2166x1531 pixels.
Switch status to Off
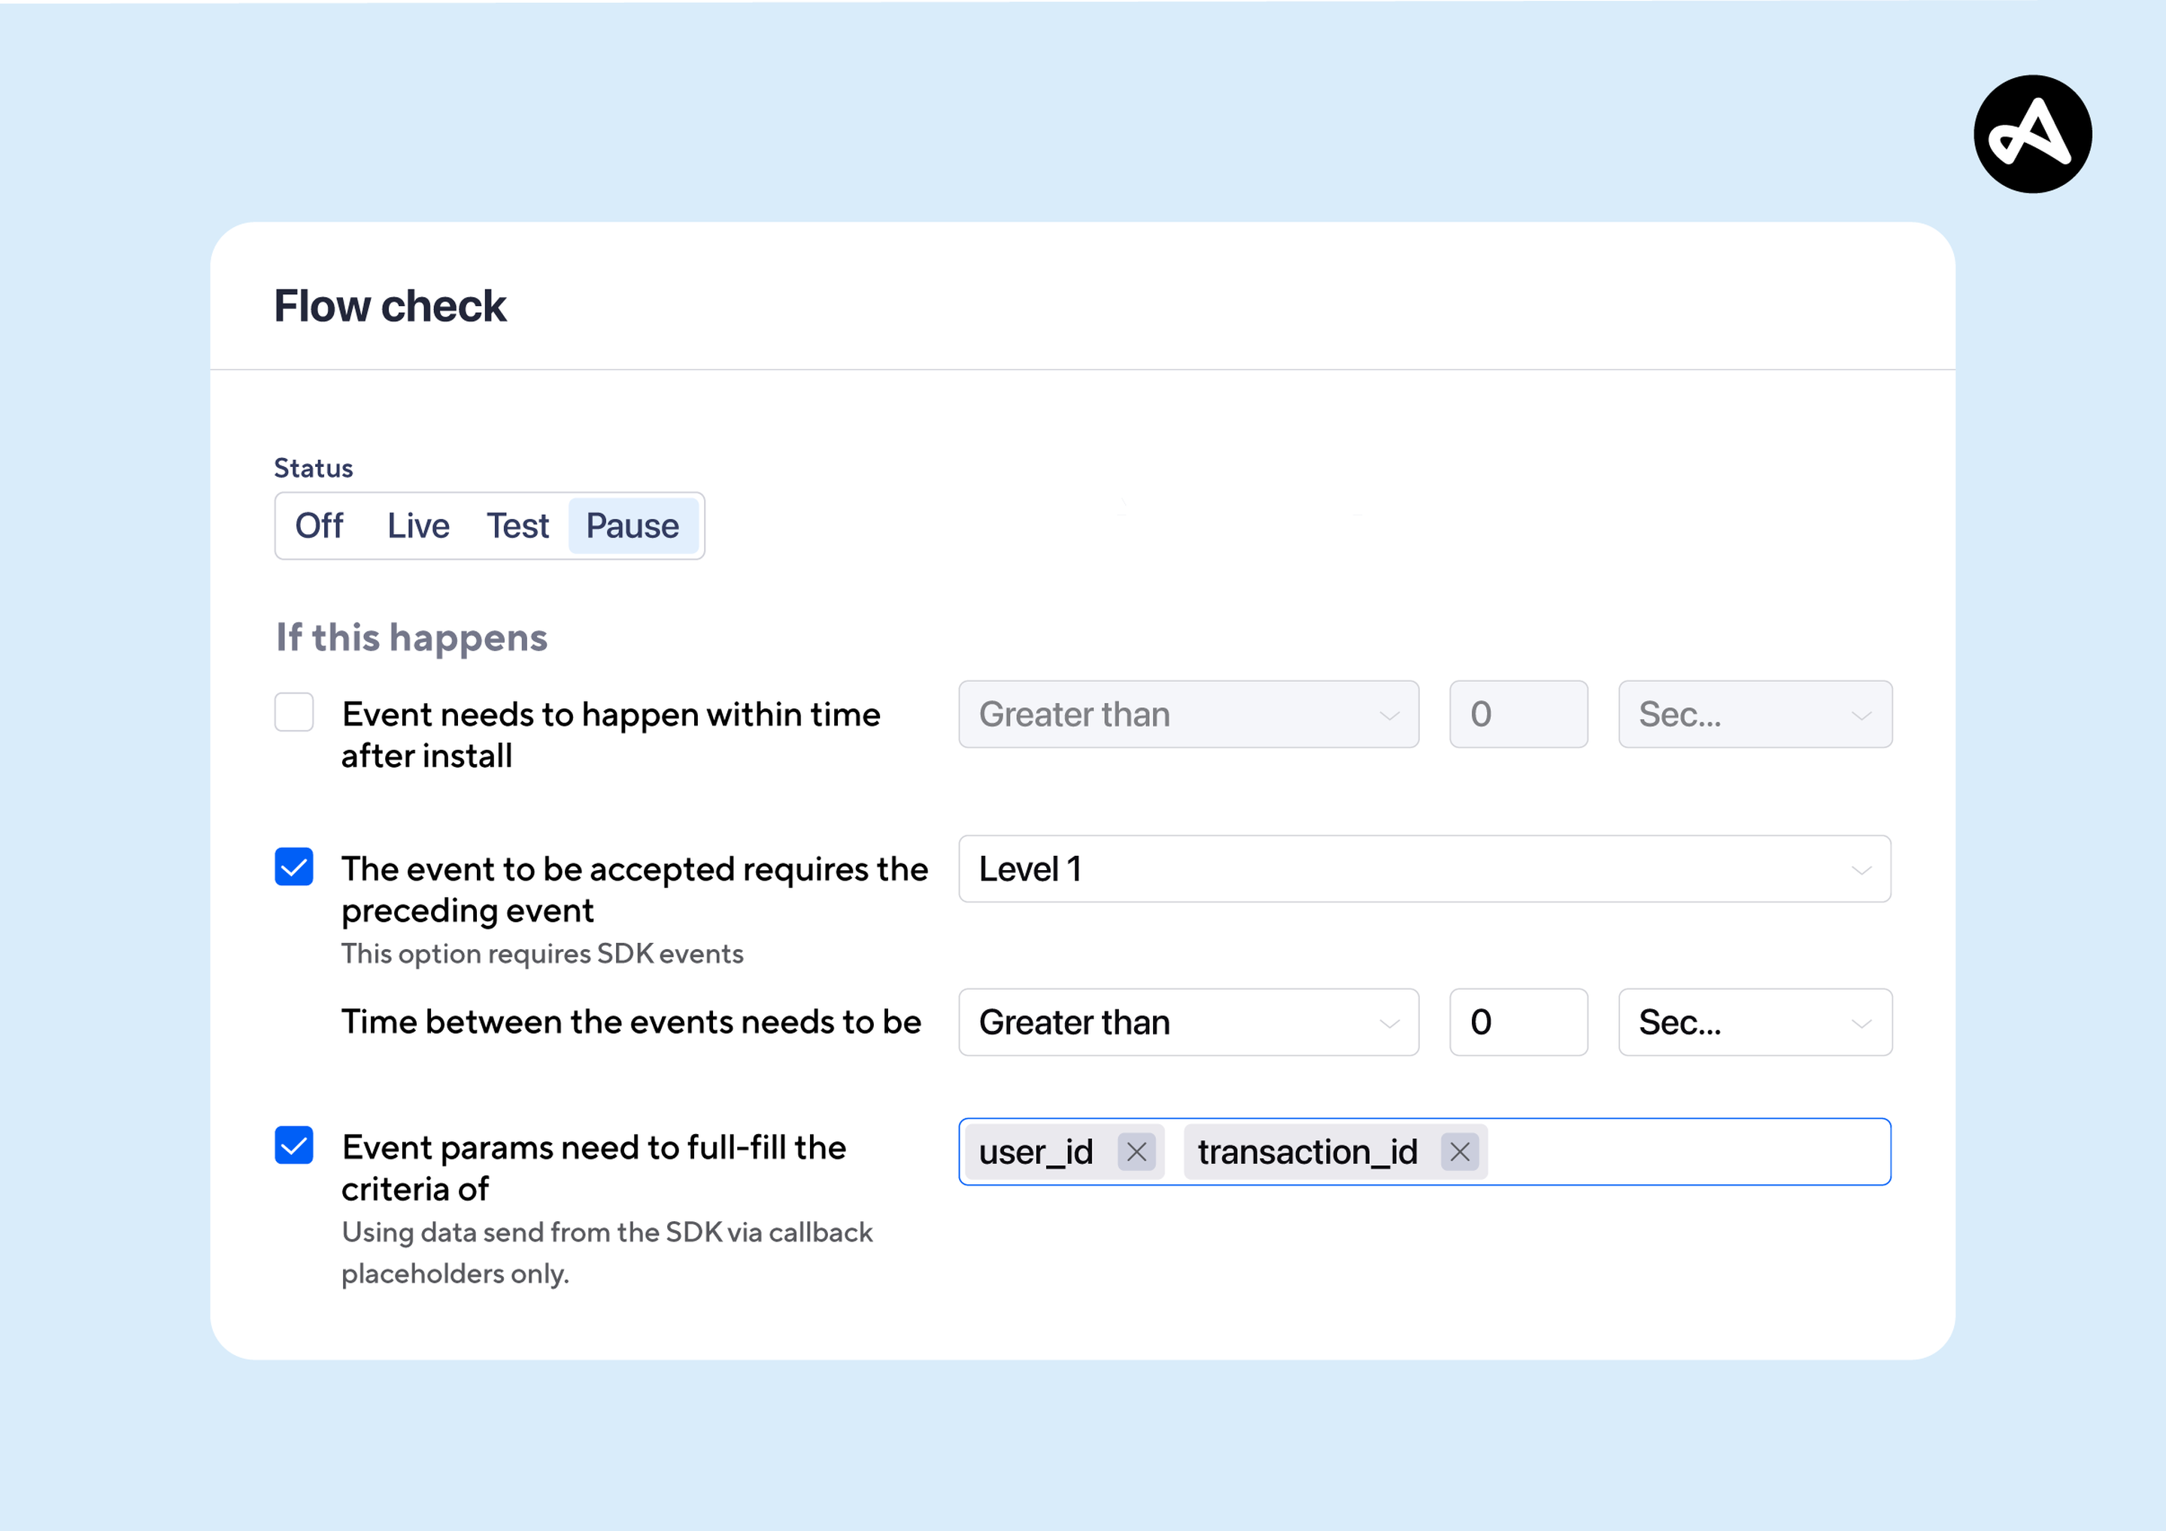(320, 526)
